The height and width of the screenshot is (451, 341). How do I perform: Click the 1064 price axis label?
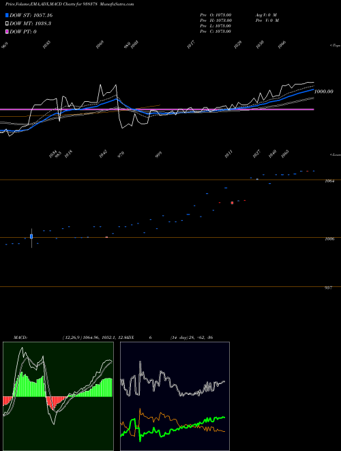[x=329, y=181]
